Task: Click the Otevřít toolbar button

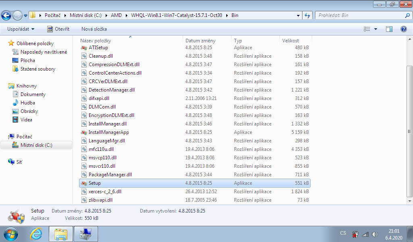Action: [x=58, y=29]
